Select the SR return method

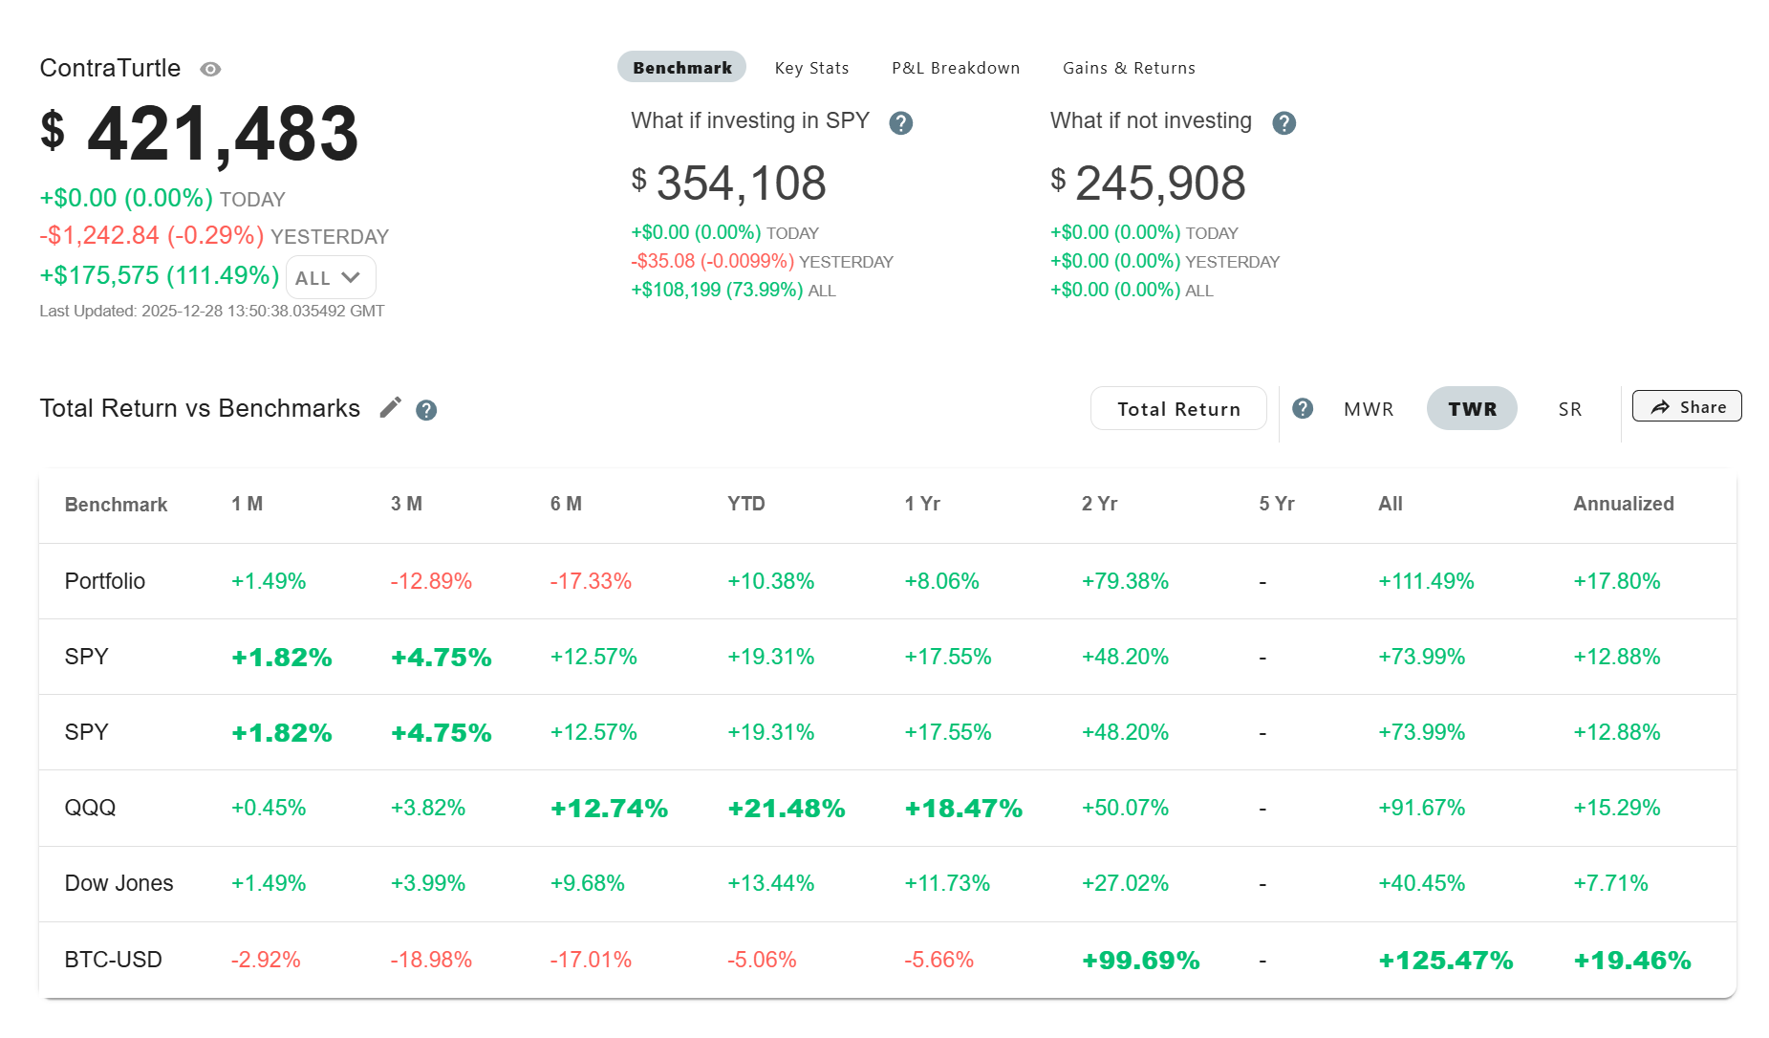point(1569,409)
